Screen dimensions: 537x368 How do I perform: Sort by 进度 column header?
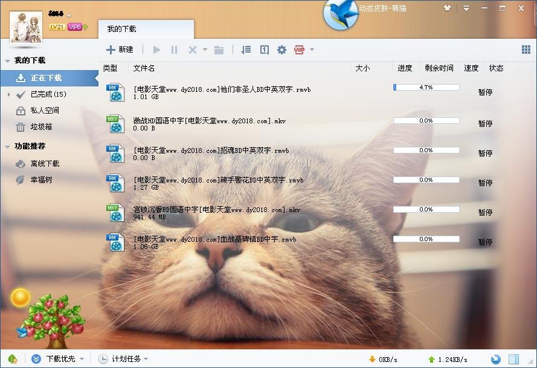click(405, 68)
